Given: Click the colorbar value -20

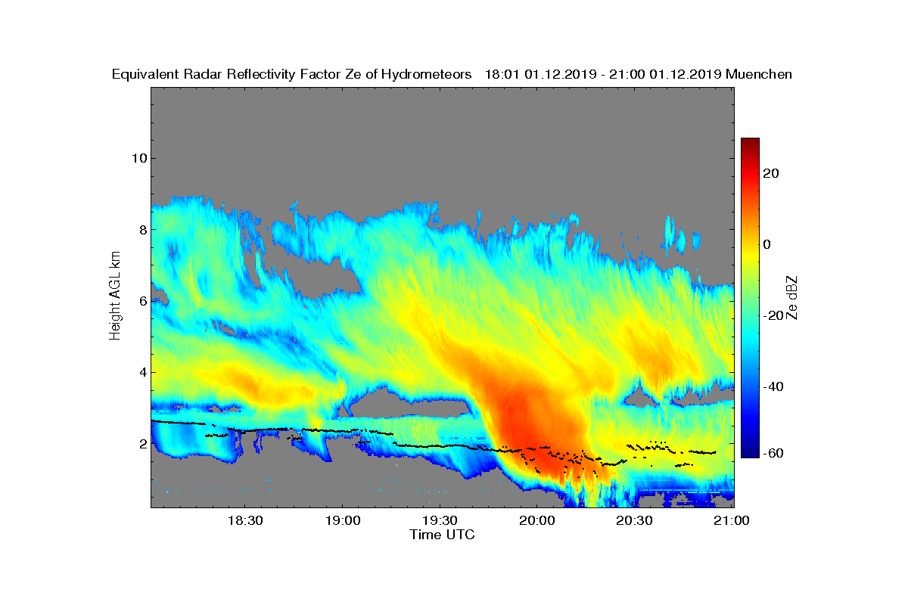Looking at the screenshot, I should coord(772,315).
